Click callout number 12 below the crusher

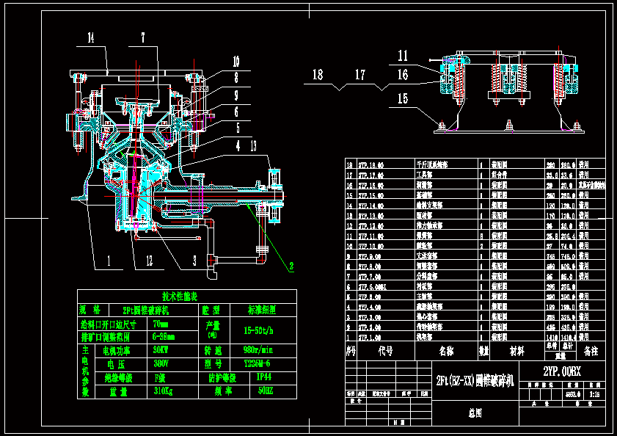point(148,260)
